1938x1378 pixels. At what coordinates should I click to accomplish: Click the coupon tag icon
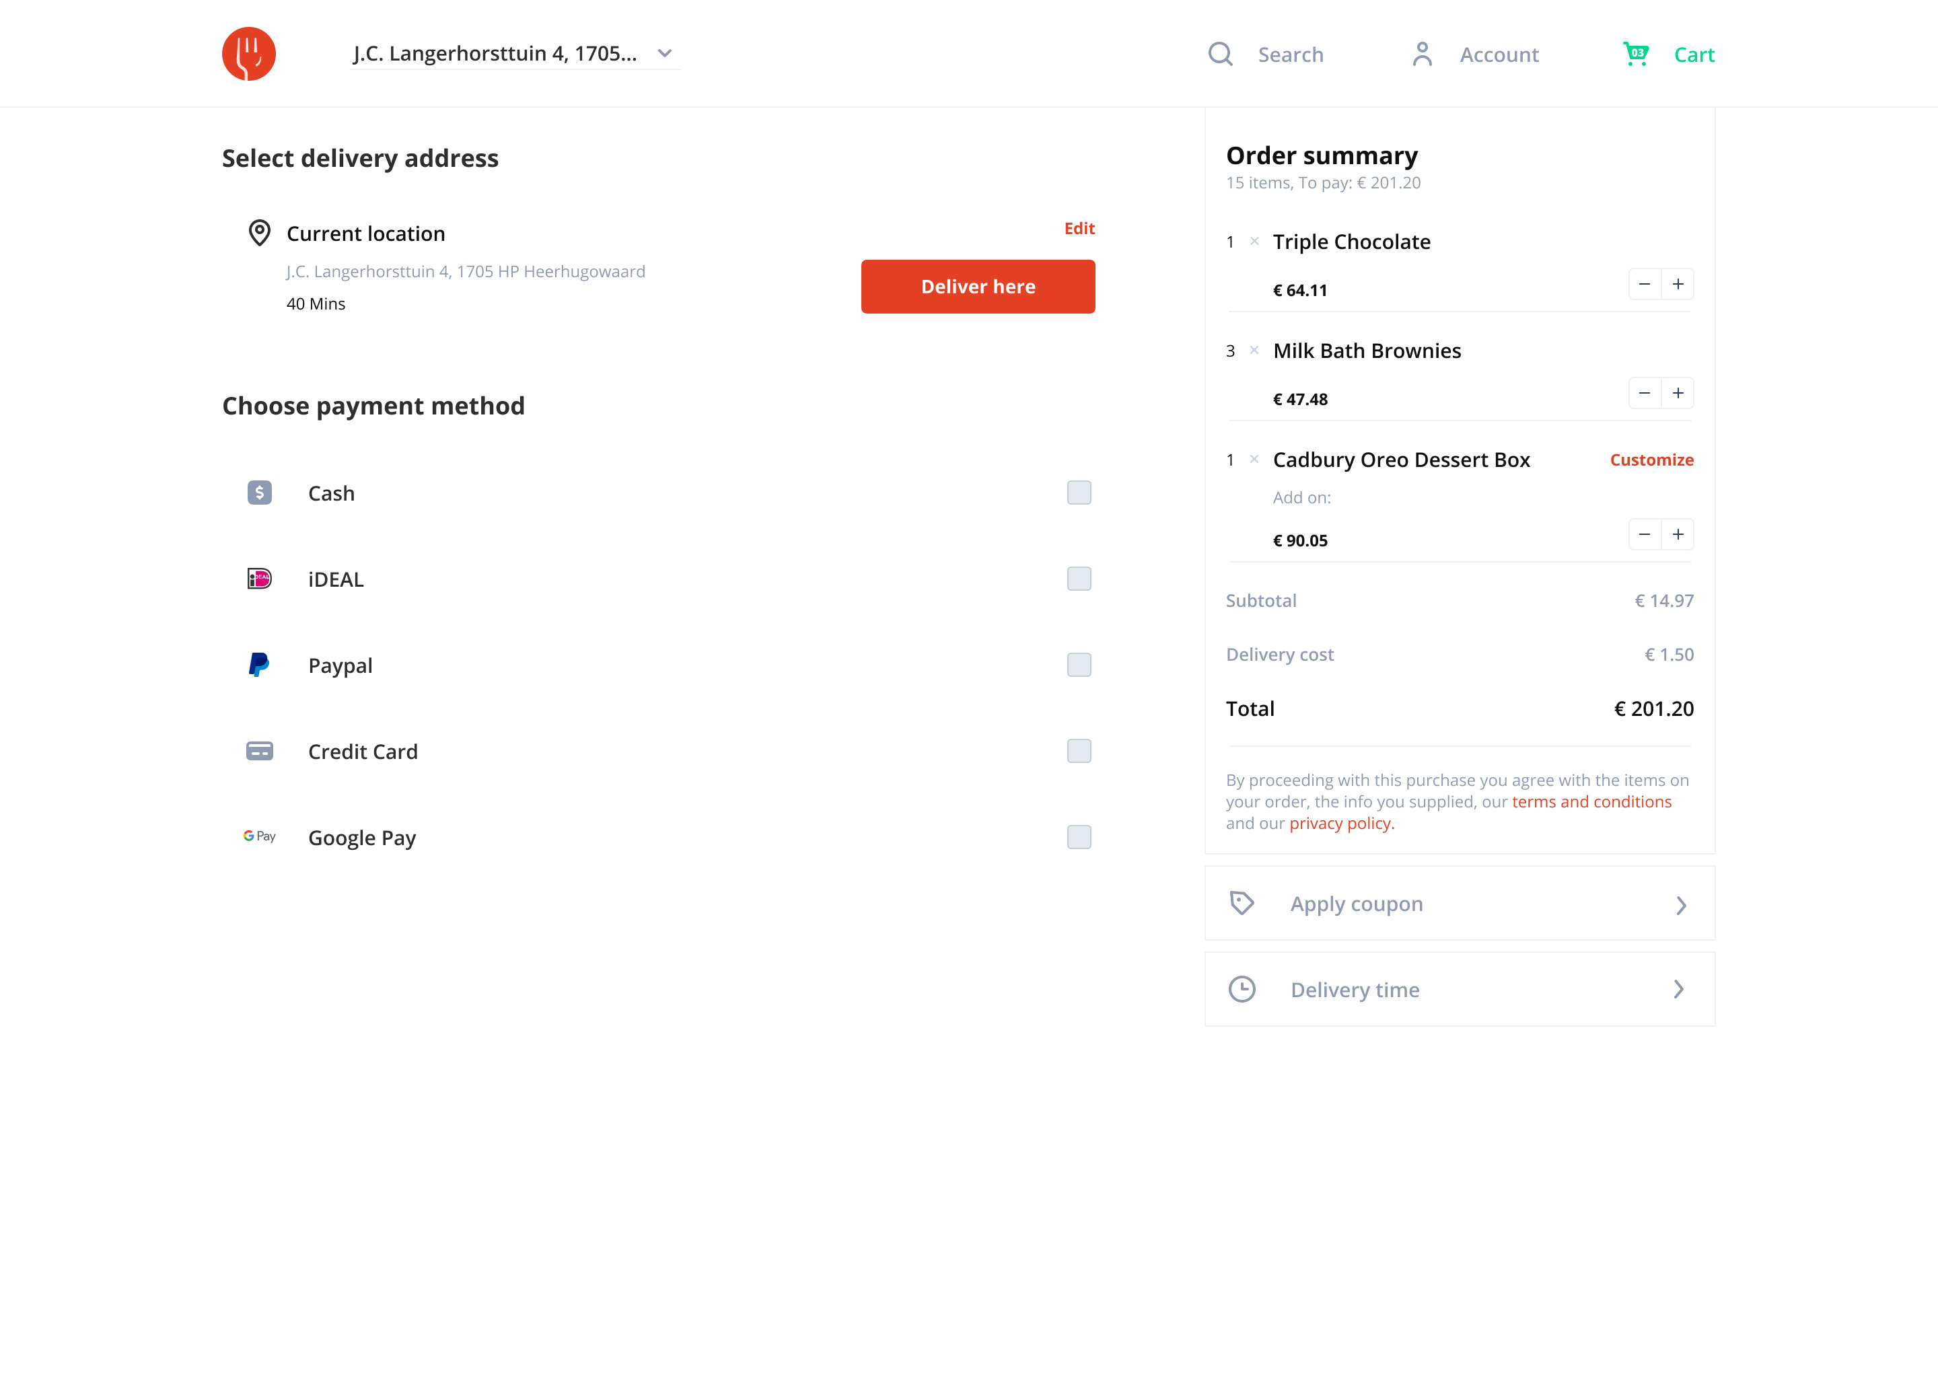point(1242,903)
